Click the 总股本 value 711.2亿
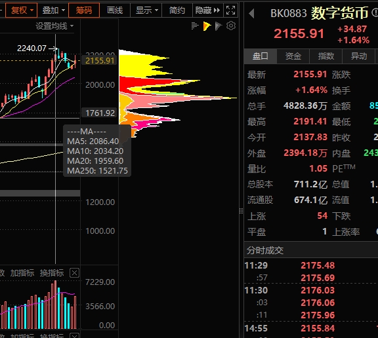 click(311, 185)
